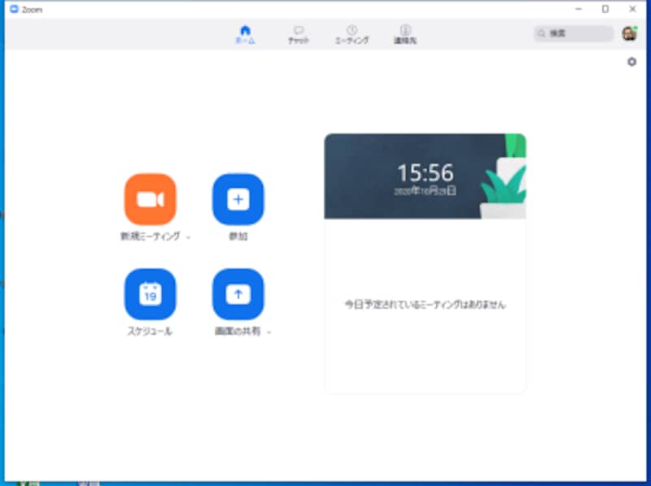The image size is (651, 486).
Task: Click the green status badge on your avatar
Action: click(x=635, y=27)
